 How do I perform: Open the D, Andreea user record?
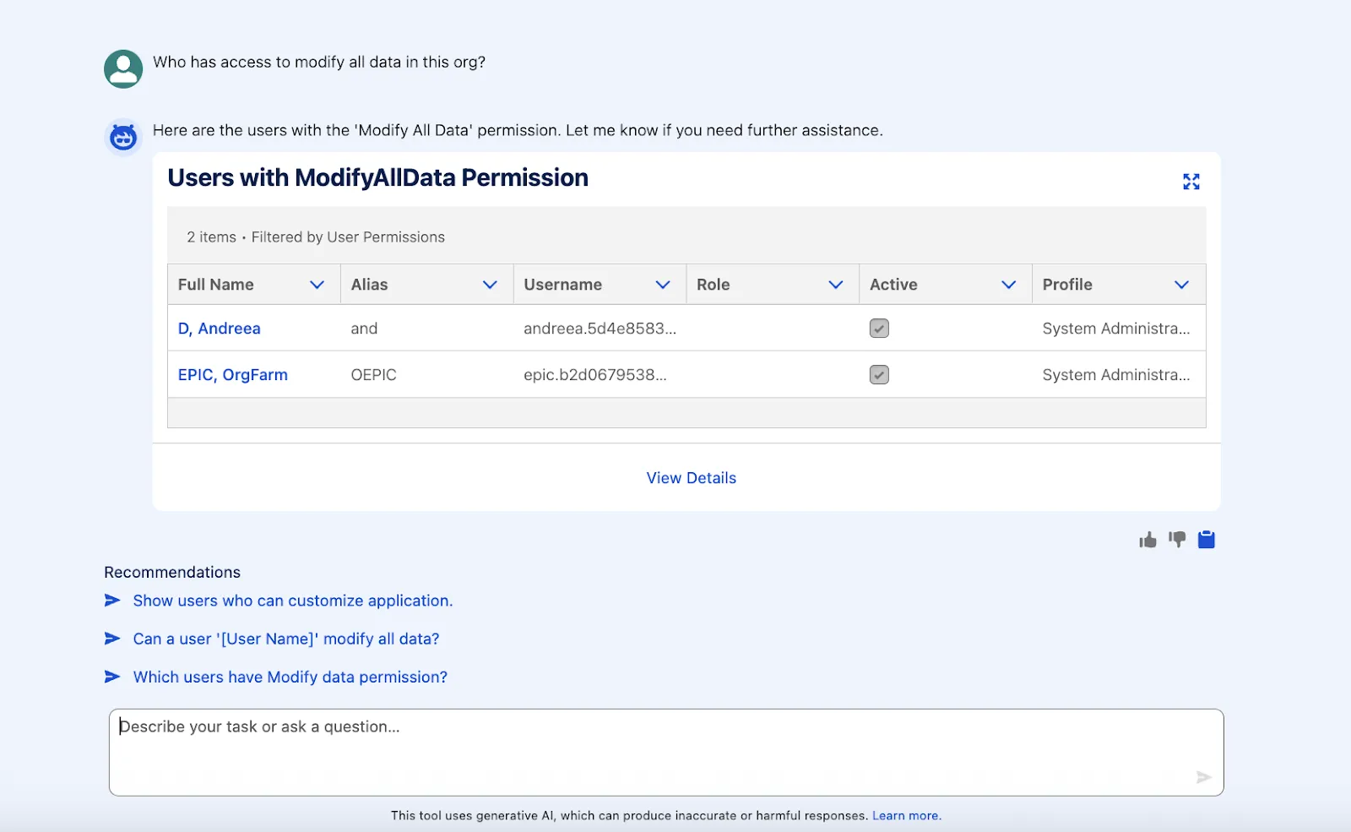[x=219, y=329]
